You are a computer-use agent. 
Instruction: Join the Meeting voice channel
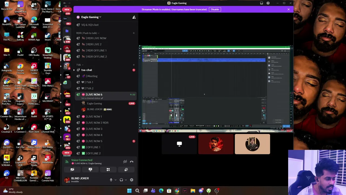pos(105,76)
